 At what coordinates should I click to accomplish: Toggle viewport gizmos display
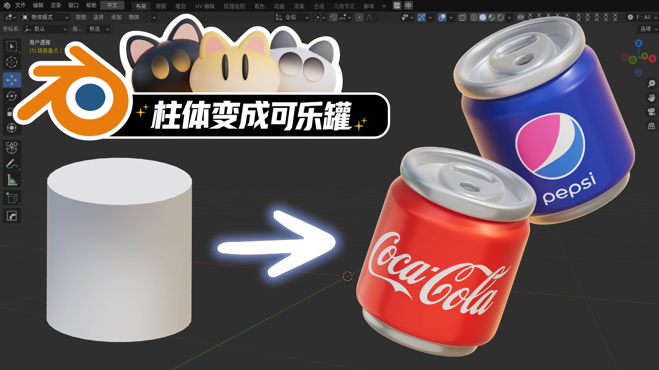pos(421,17)
